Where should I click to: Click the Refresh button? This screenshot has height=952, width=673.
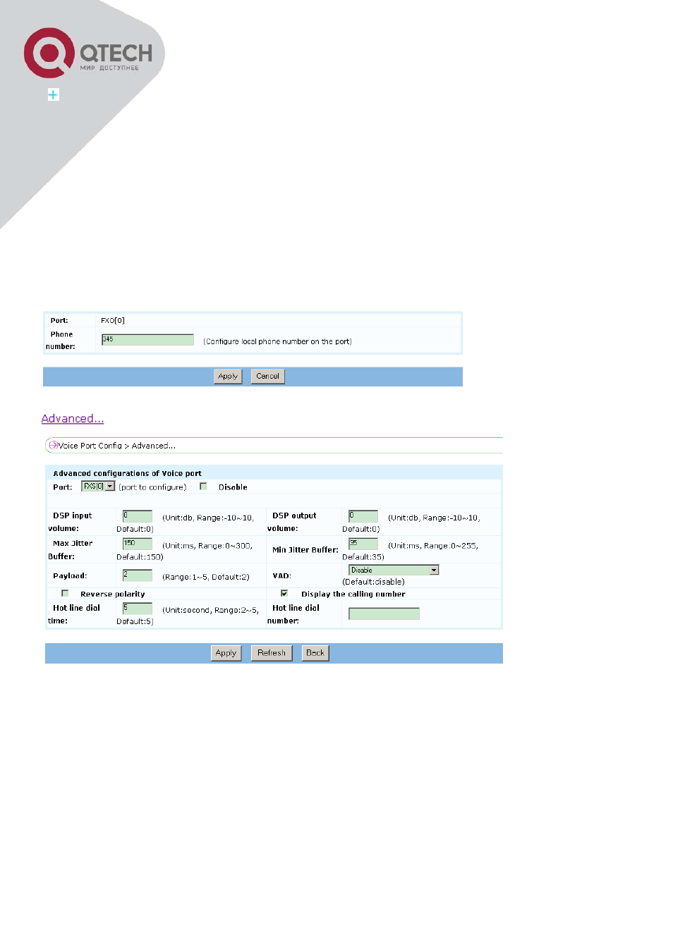pyautogui.click(x=272, y=653)
